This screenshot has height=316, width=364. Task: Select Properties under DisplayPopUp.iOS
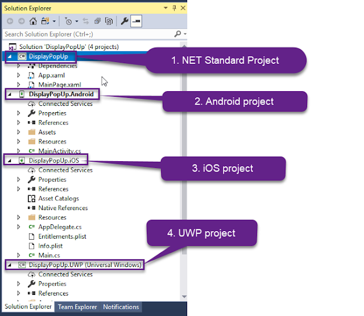pyautogui.click(x=52, y=179)
